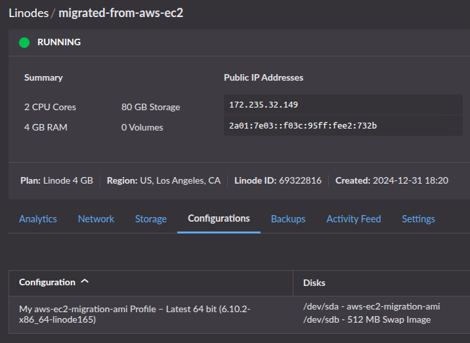Click the 4 GB RAM summary value
The image size is (470, 343).
click(45, 127)
